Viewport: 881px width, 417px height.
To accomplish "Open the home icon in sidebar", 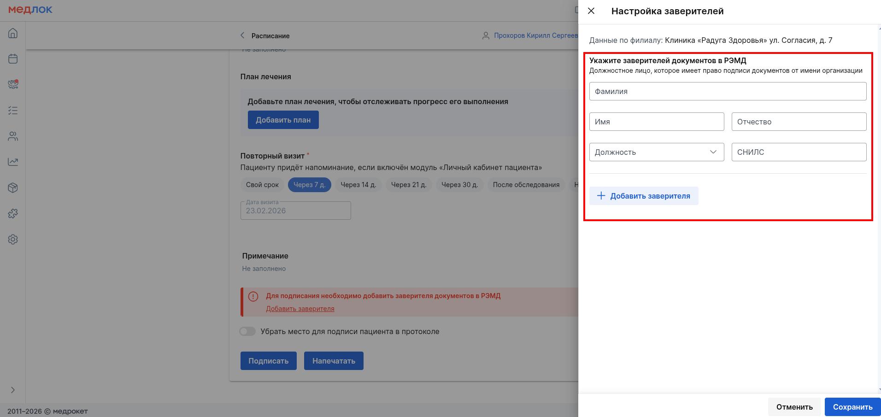I will coord(13,33).
